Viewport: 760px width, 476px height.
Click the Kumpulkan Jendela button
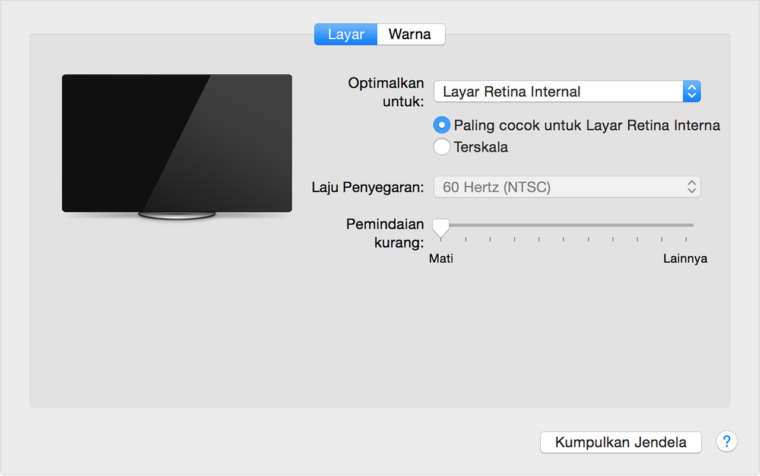620,442
